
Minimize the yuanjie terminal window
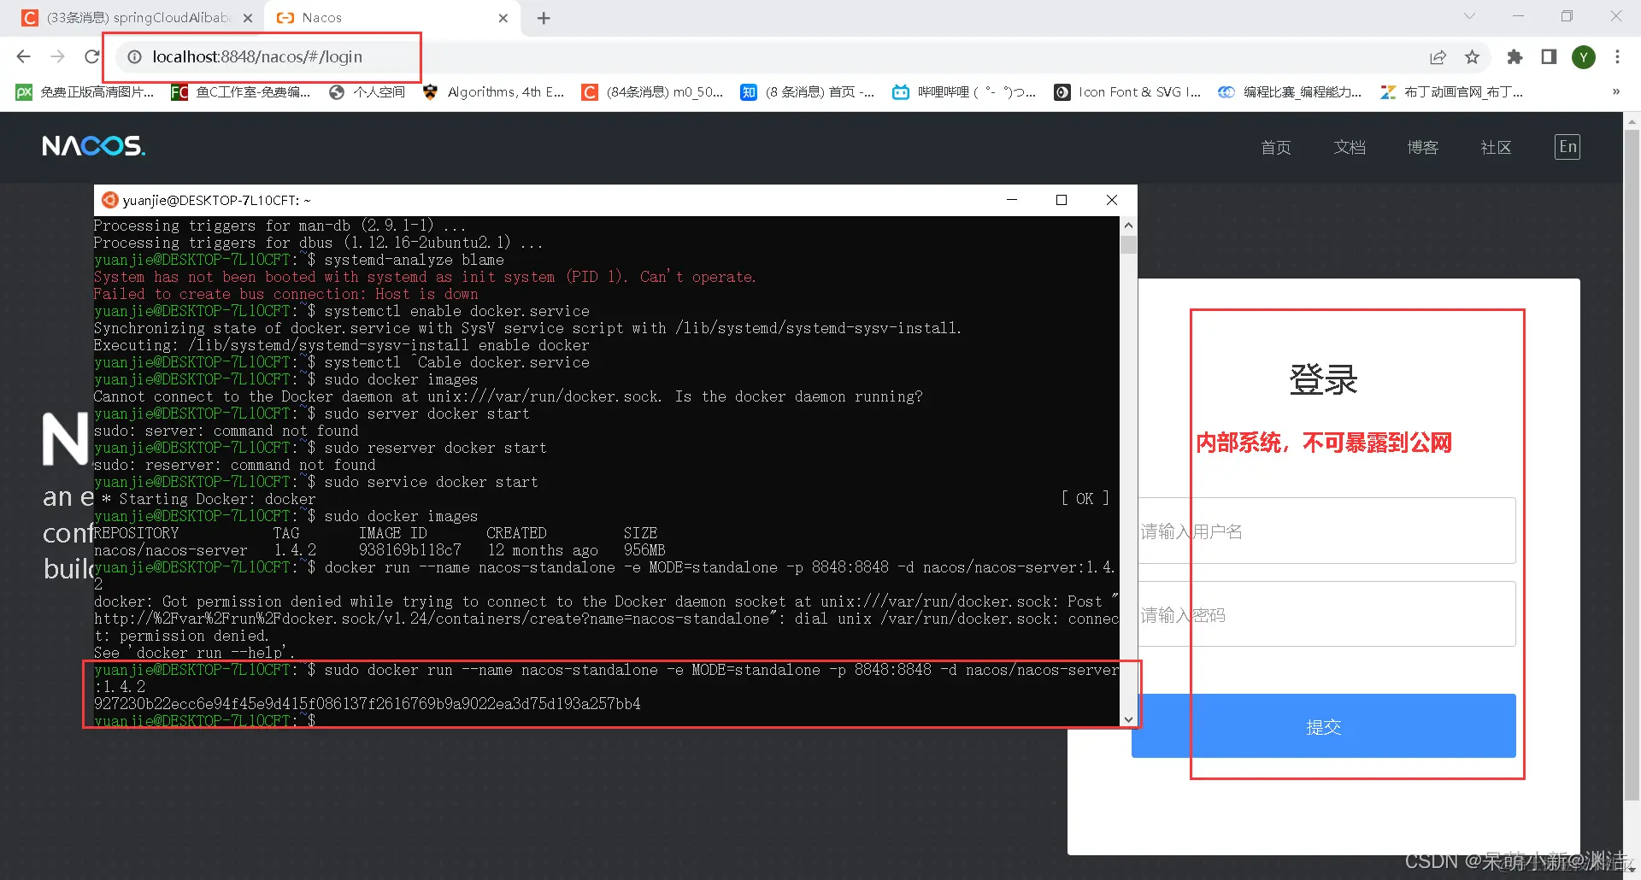(x=1012, y=200)
